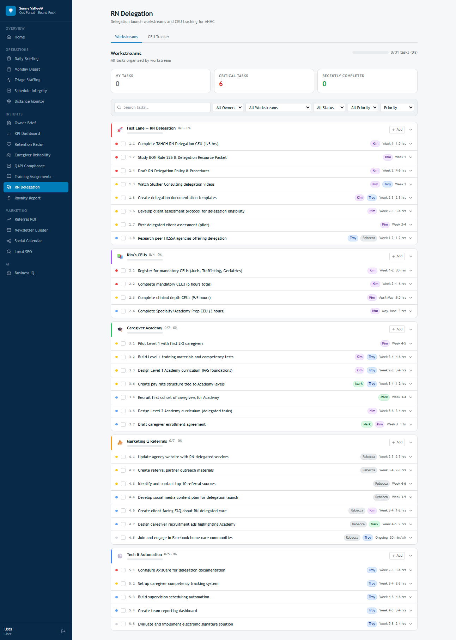Add a task to Fast Lane workstream
This screenshot has height=640, width=456.
point(397,130)
